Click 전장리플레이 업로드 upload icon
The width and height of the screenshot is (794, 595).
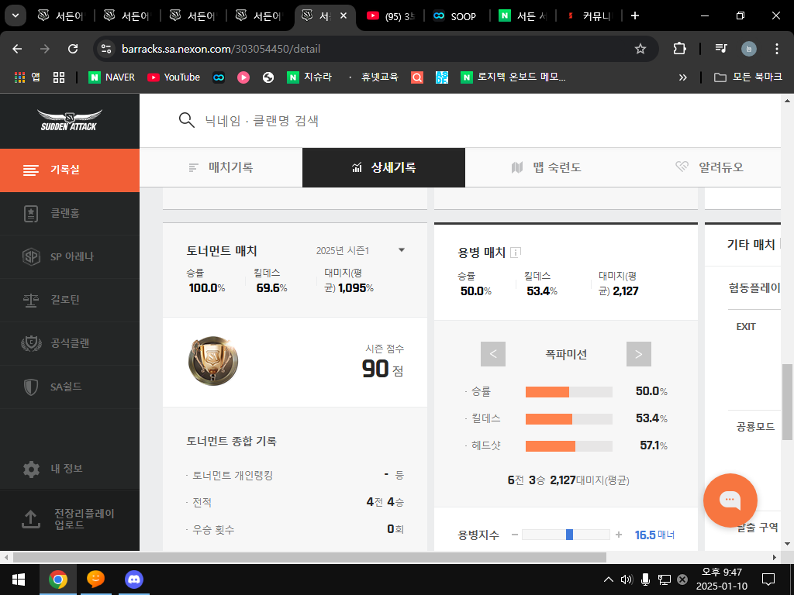pos(30,519)
